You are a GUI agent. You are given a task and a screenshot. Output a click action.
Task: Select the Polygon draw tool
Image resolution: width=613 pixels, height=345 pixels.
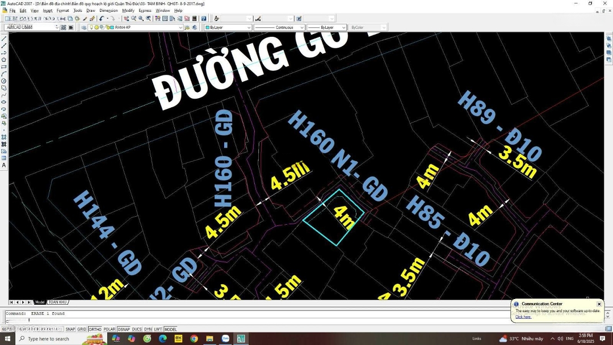4,60
